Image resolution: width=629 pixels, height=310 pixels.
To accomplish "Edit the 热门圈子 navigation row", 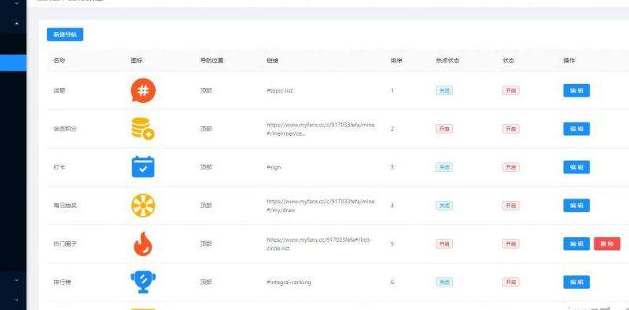I will [x=576, y=244].
